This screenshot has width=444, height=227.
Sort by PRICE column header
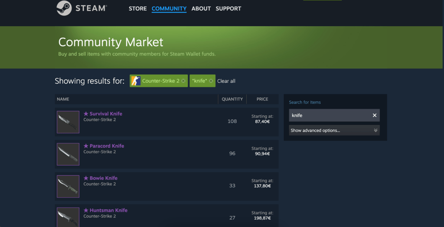pyautogui.click(x=262, y=99)
